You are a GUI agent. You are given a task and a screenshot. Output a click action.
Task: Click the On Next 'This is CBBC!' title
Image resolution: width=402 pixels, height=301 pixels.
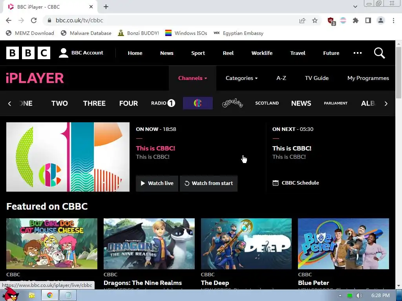click(x=292, y=149)
